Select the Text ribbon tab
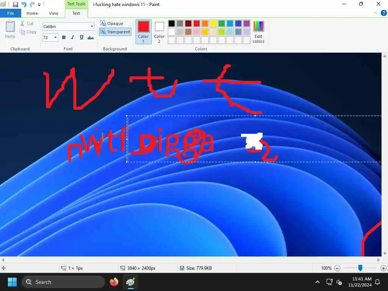This screenshot has width=388, height=291. pyautogui.click(x=76, y=13)
